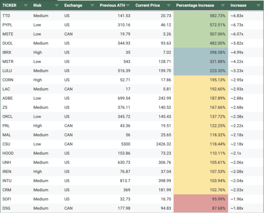Select the Current Price header cell
The image size is (264, 213).
pos(153,5)
